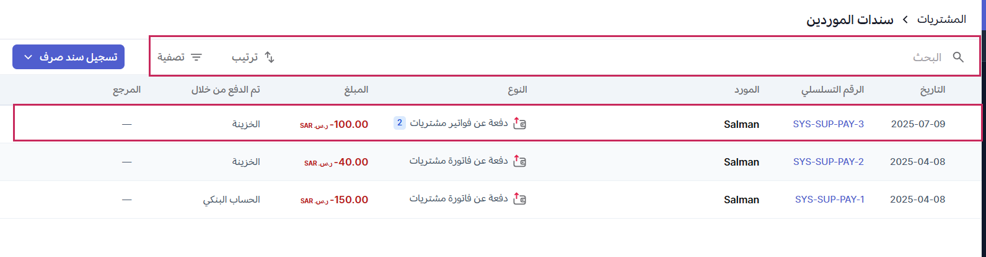This screenshot has width=986, height=257.
Task: Click payment icon on SYS-SUP-PAY-2 row
Action: (520, 162)
